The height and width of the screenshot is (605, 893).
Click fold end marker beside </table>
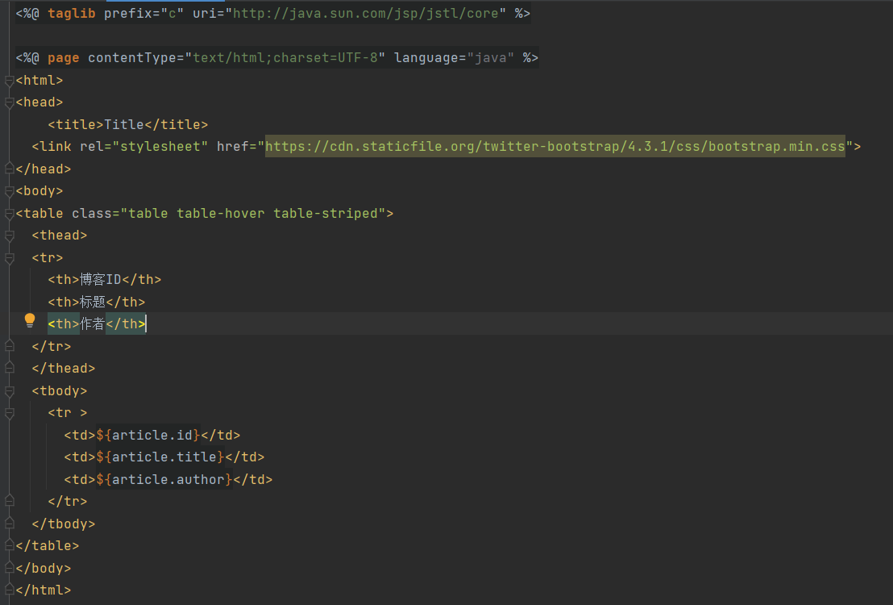[x=9, y=546]
